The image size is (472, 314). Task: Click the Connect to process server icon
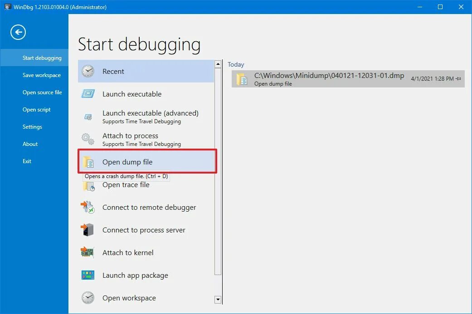click(x=88, y=230)
